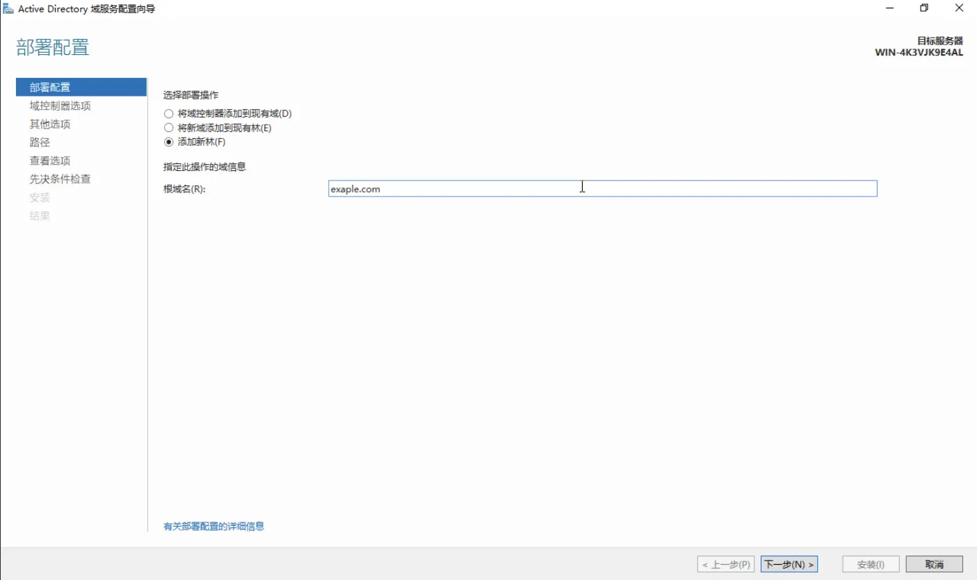
Task: Go to 域控制器选项 in the sidebar
Action: (x=60, y=106)
